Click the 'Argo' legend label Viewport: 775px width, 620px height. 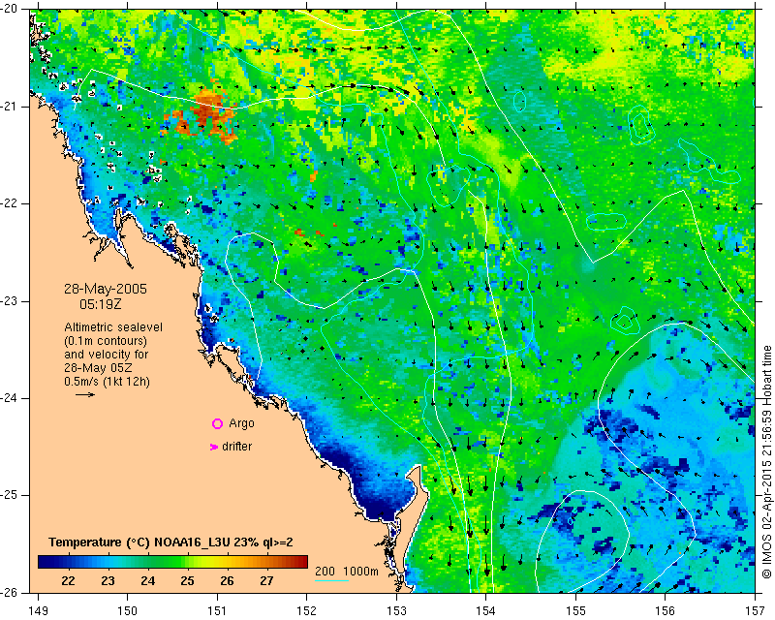[x=241, y=423]
